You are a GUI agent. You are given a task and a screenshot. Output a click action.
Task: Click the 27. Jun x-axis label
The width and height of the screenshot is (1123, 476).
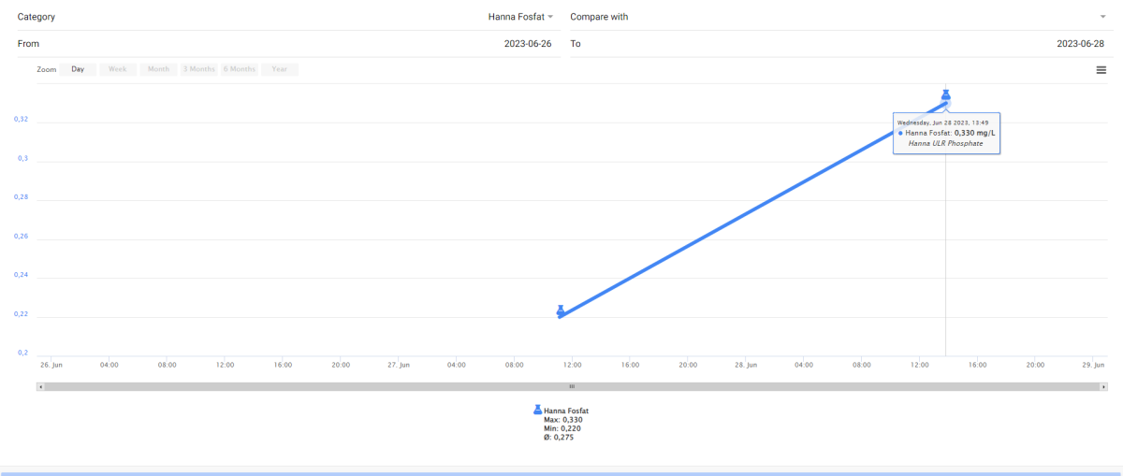pos(399,365)
